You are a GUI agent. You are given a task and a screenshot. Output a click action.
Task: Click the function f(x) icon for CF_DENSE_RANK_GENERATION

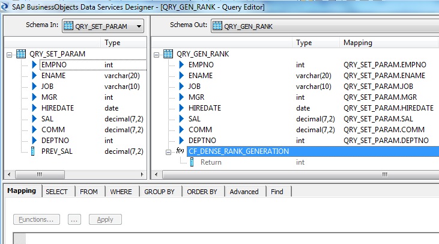[x=180, y=151]
